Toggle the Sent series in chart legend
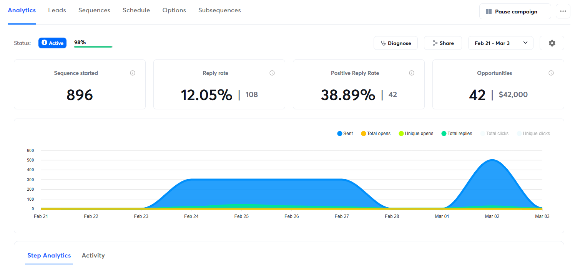The image size is (580, 269). pos(345,134)
